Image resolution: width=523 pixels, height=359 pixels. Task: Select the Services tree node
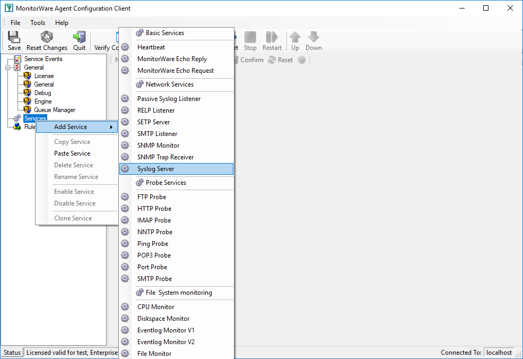(35, 118)
